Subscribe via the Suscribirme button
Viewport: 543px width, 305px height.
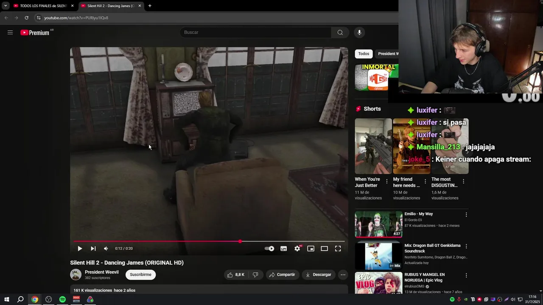pyautogui.click(x=140, y=274)
